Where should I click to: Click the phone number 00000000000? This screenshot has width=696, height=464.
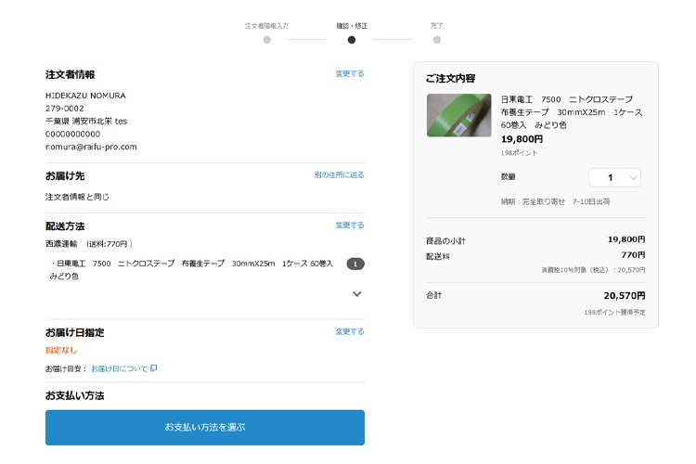coord(72,134)
